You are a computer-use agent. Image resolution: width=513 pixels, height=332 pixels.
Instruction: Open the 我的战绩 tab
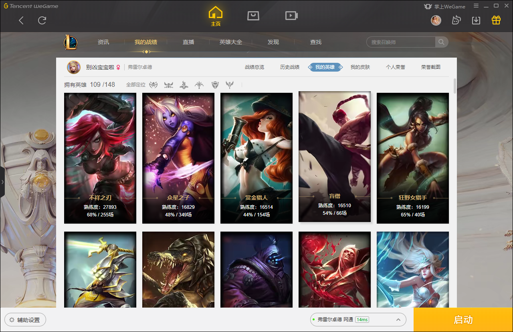pos(146,42)
